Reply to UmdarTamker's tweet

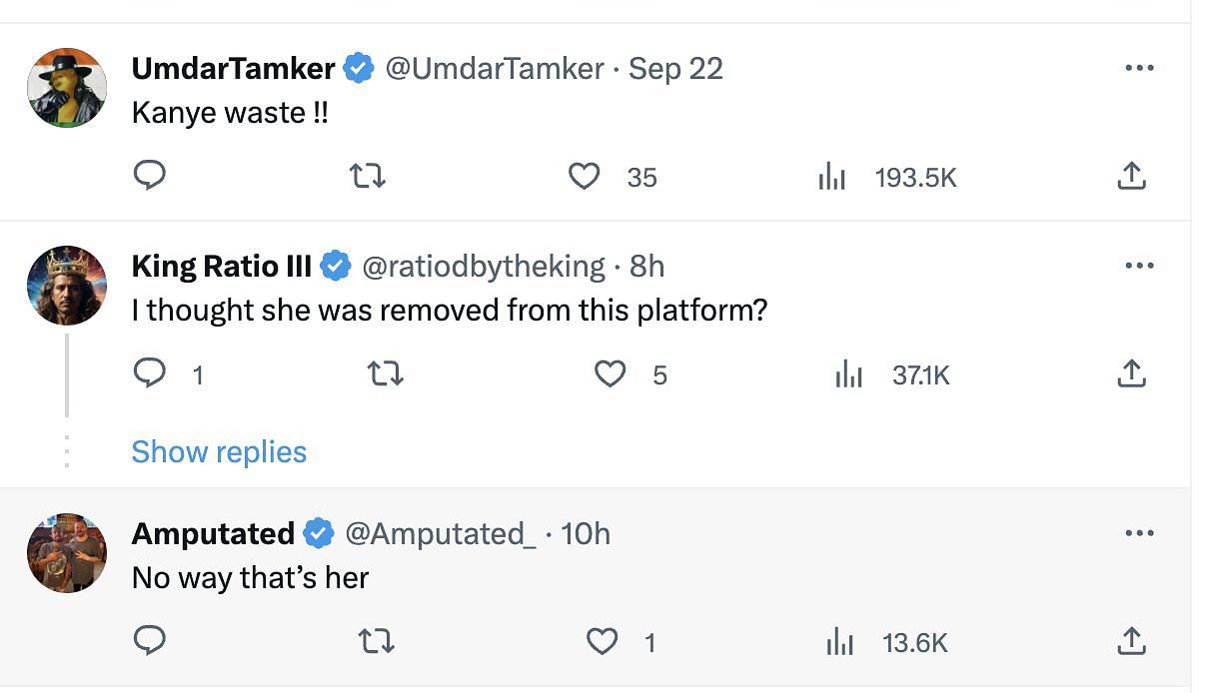(149, 176)
